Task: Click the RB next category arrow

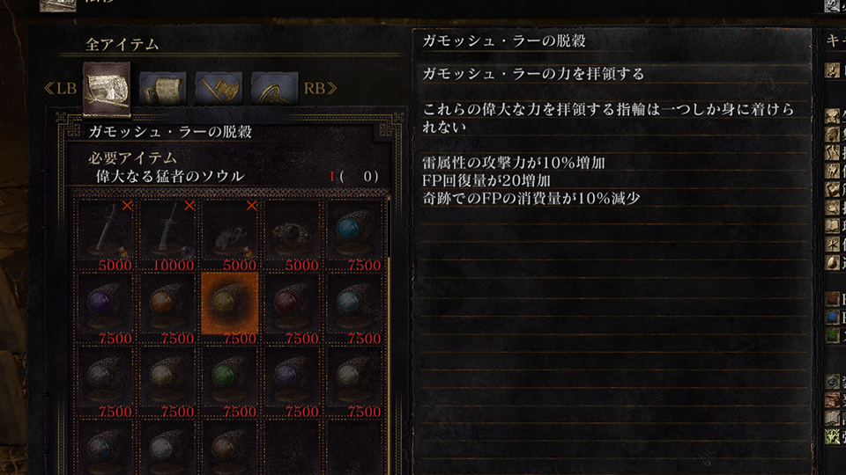Action: tap(321, 88)
